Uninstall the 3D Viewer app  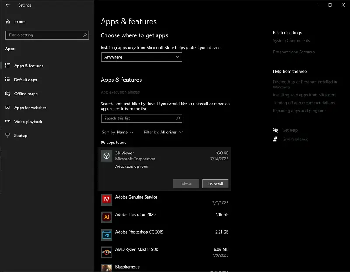(215, 184)
